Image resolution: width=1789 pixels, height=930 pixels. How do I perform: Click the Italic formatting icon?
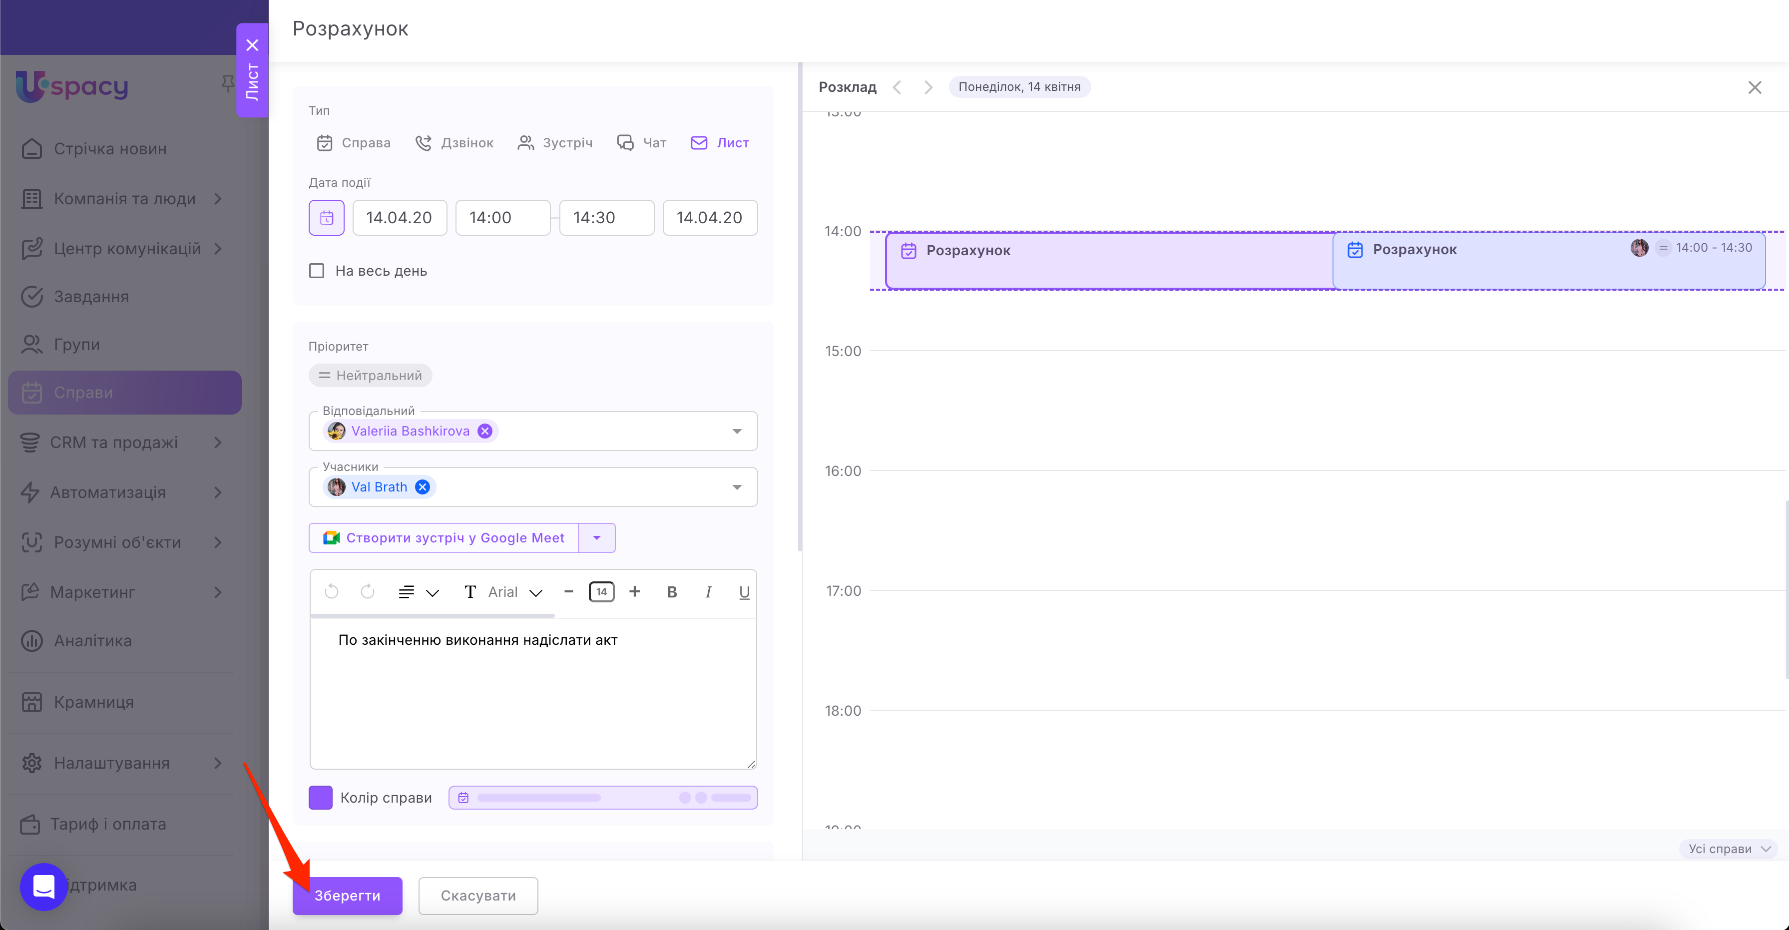click(x=708, y=592)
